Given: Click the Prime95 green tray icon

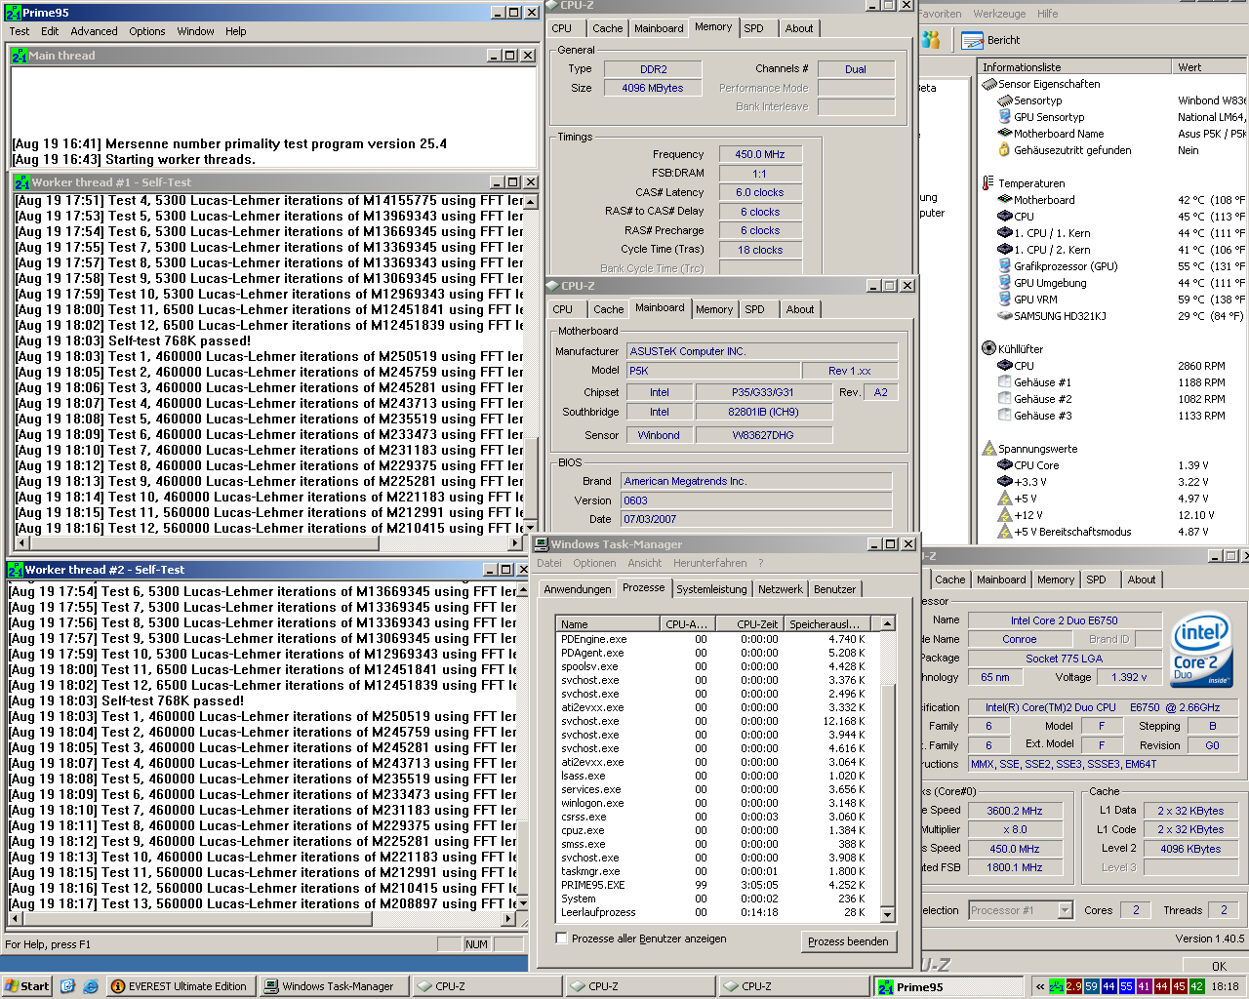Looking at the screenshot, I should (1057, 986).
